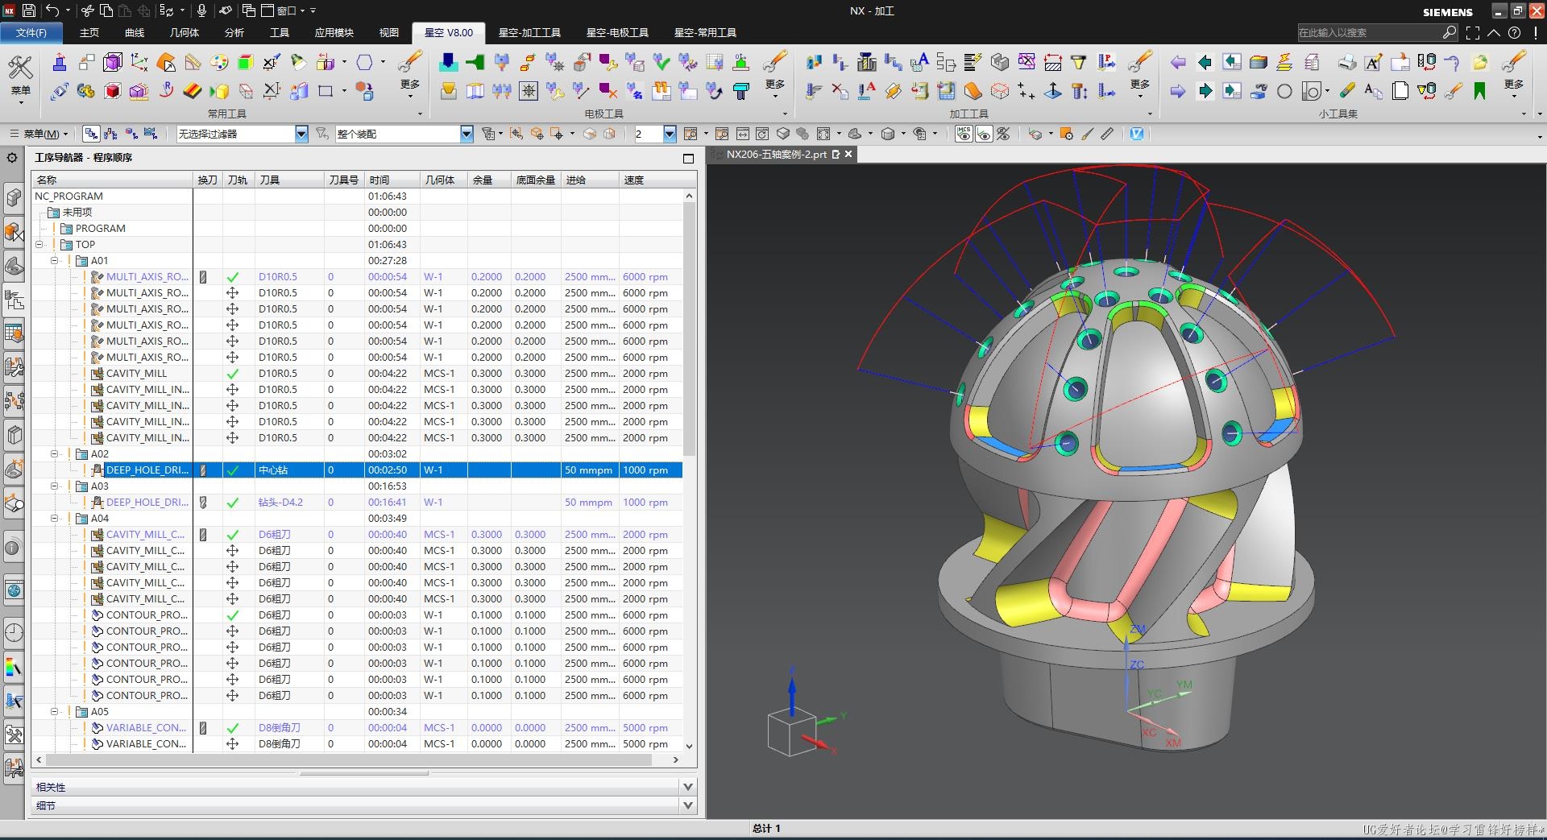1547x840 pixels.
Task: Open the 整个装配 scope dropdown
Action: click(x=467, y=134)
